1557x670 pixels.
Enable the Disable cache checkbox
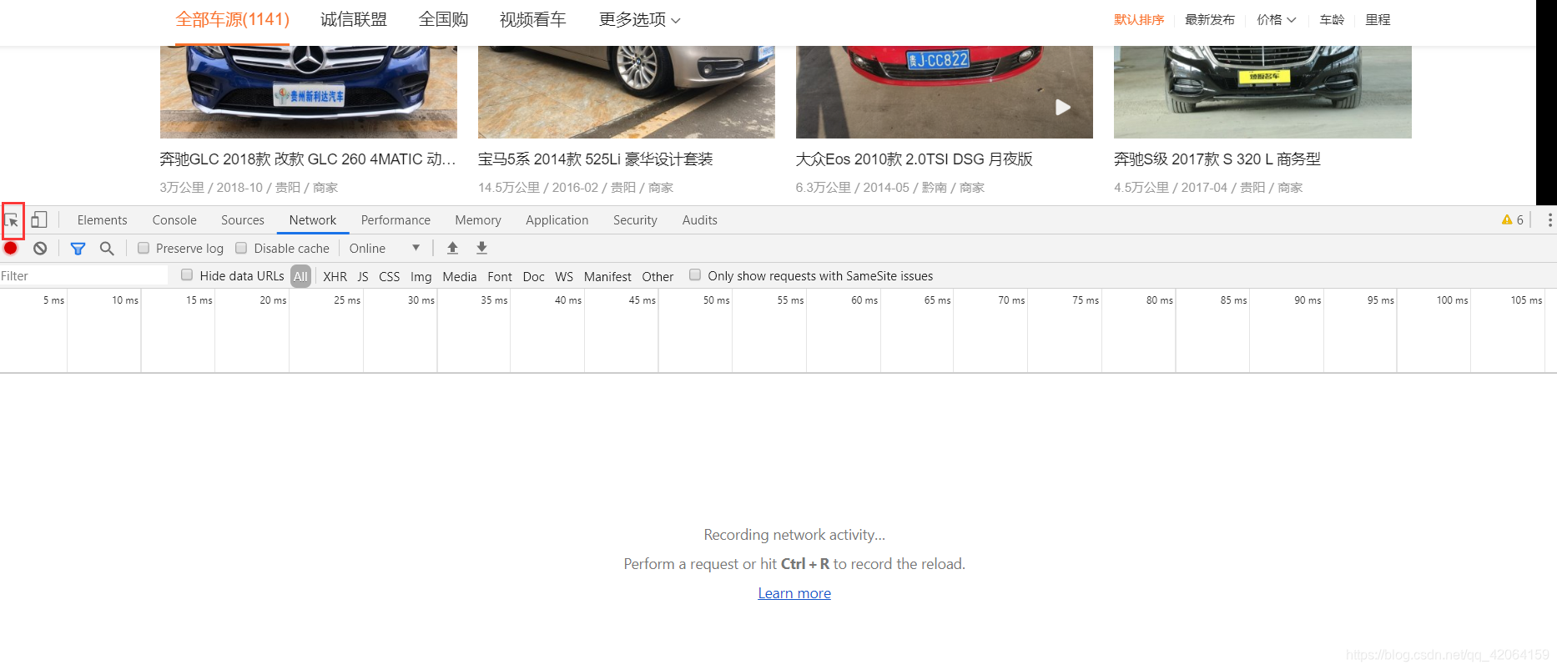pyautogui.click(x=241, y=248)
